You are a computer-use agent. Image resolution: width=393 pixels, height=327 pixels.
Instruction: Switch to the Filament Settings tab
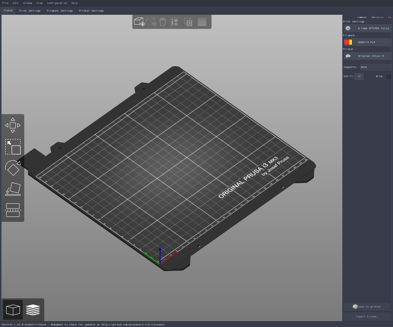pos(60,10)
